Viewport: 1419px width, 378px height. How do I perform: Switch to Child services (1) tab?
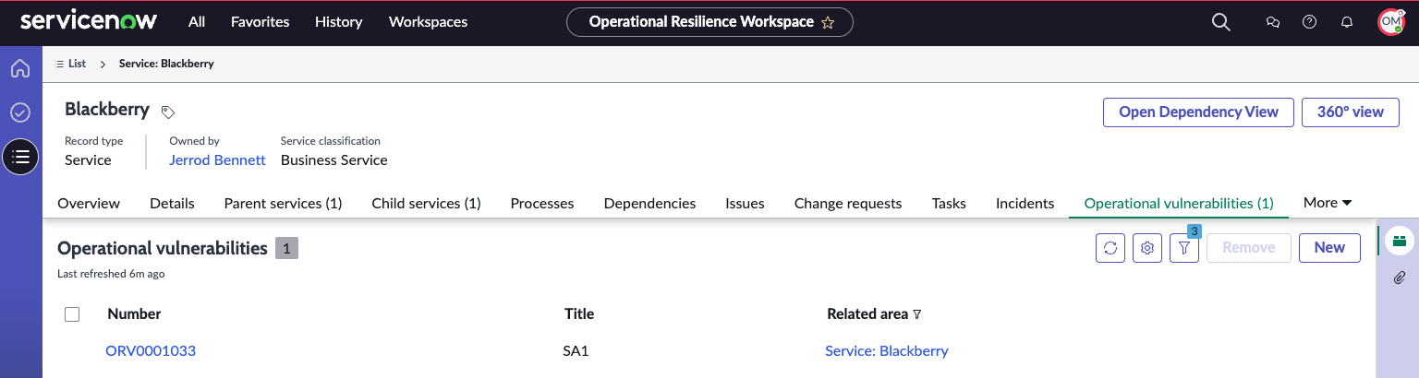(x=426, y=204)
